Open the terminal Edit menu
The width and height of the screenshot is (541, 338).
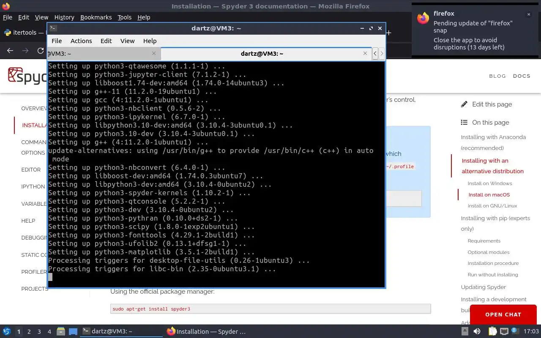(106, 41)
